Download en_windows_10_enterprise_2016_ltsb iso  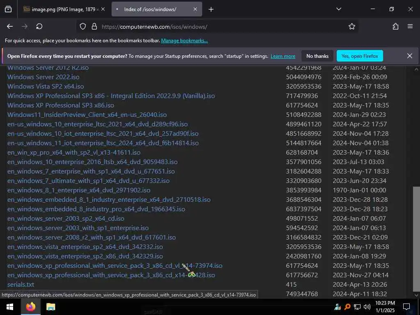point(92,162)
